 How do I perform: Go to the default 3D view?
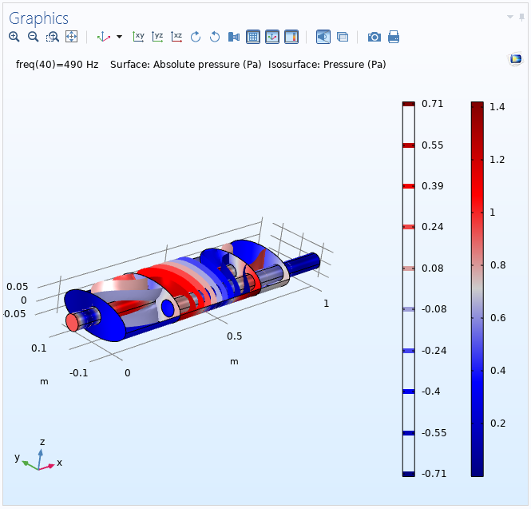point(103,37)
